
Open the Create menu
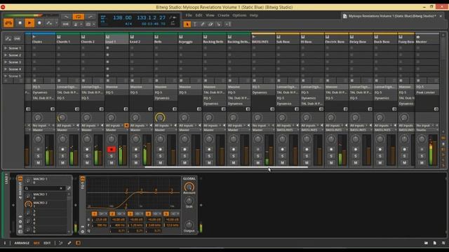pos(223,15)
